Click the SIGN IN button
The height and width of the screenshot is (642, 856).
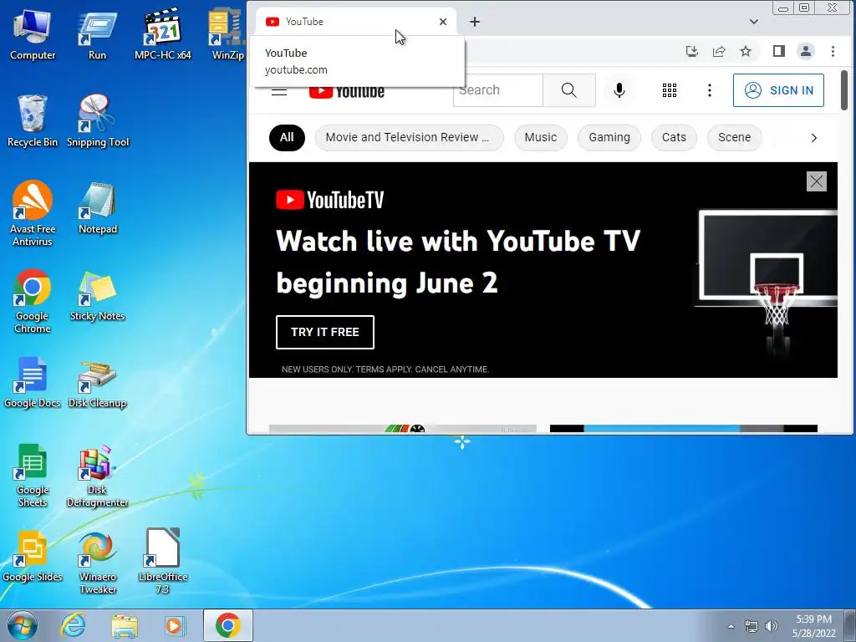coord(778,90)
